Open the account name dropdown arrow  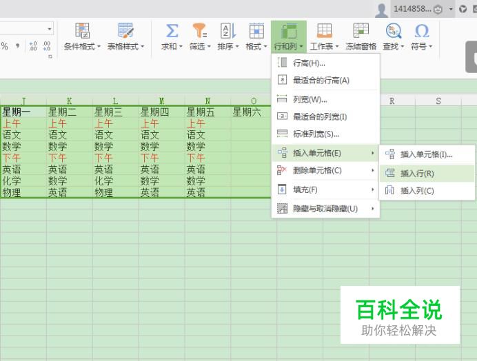coord(451,9)
